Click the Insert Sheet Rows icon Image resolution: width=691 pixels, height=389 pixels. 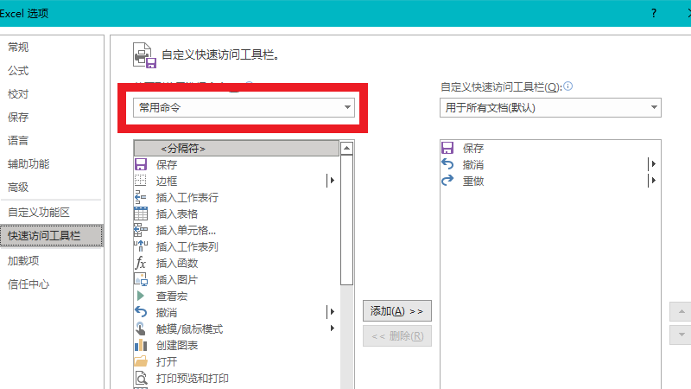tap(141, 197)
